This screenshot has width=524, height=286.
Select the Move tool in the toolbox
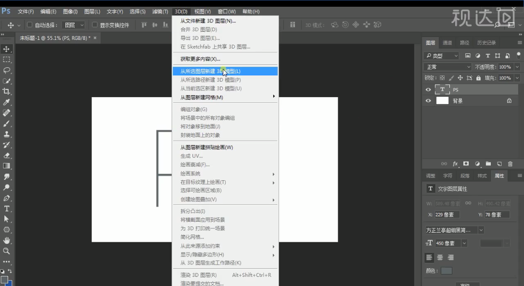(6, 49)
